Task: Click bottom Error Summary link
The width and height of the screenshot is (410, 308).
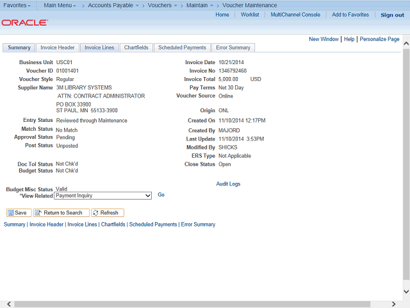Action: (198, 225)
